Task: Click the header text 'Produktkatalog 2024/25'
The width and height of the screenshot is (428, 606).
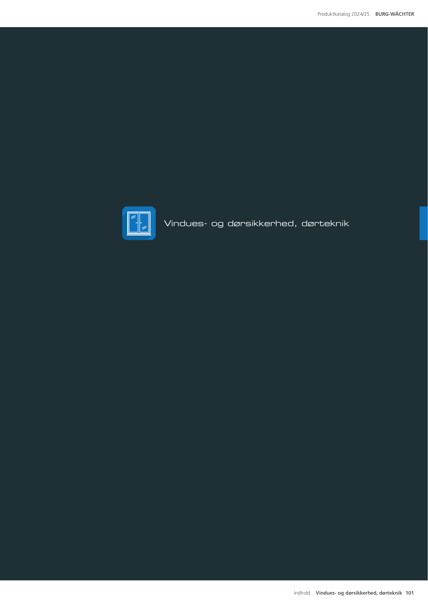Action: pyautogui.click(x=343, y=14)
